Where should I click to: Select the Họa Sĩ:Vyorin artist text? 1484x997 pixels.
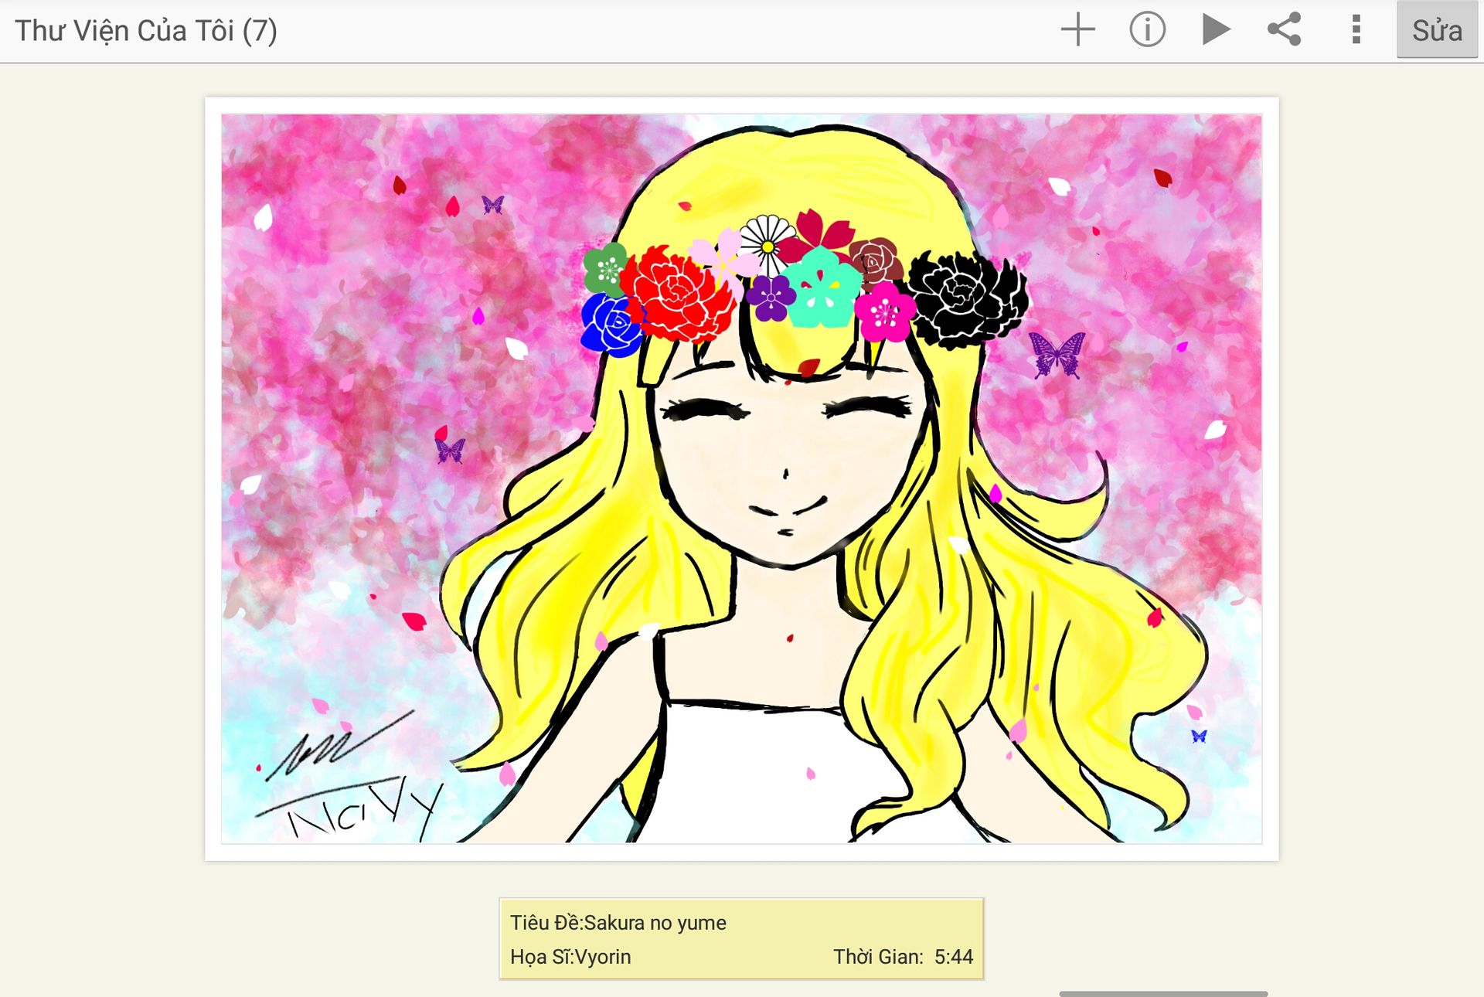tap(570, 957)
